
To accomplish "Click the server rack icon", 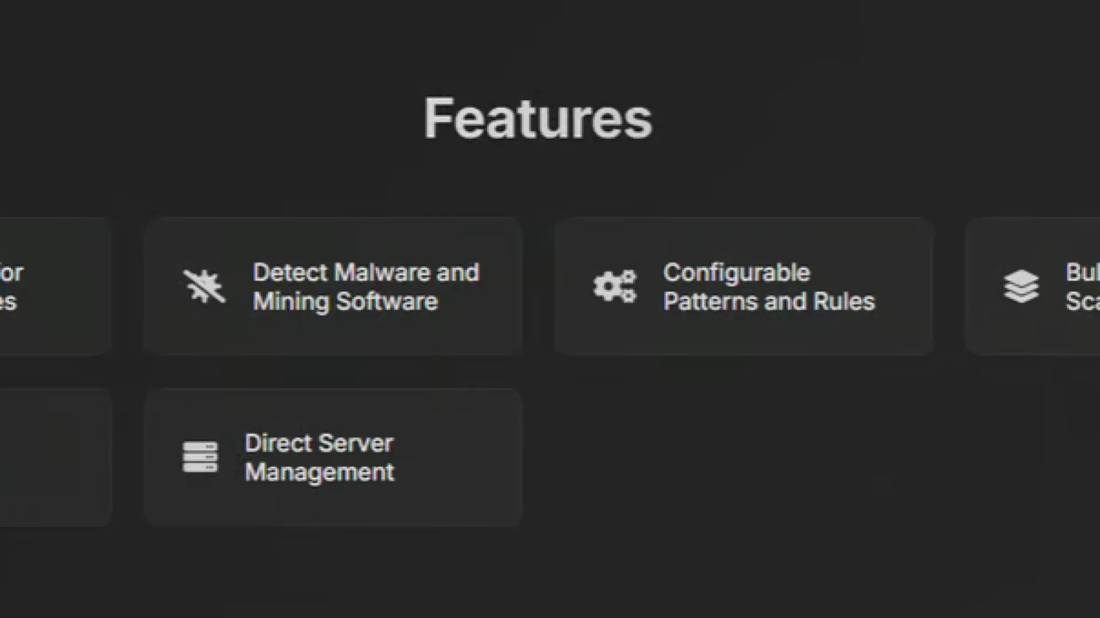I will (200, 457).
